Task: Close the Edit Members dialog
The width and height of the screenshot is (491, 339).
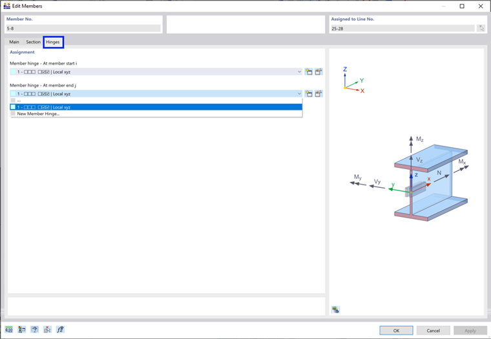Action: pos(481,6)
